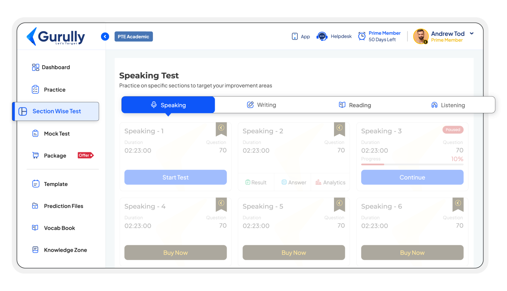This screenshot has width=507, height=291.
Task: Click the Vocab Book icon
Action: 36,228
